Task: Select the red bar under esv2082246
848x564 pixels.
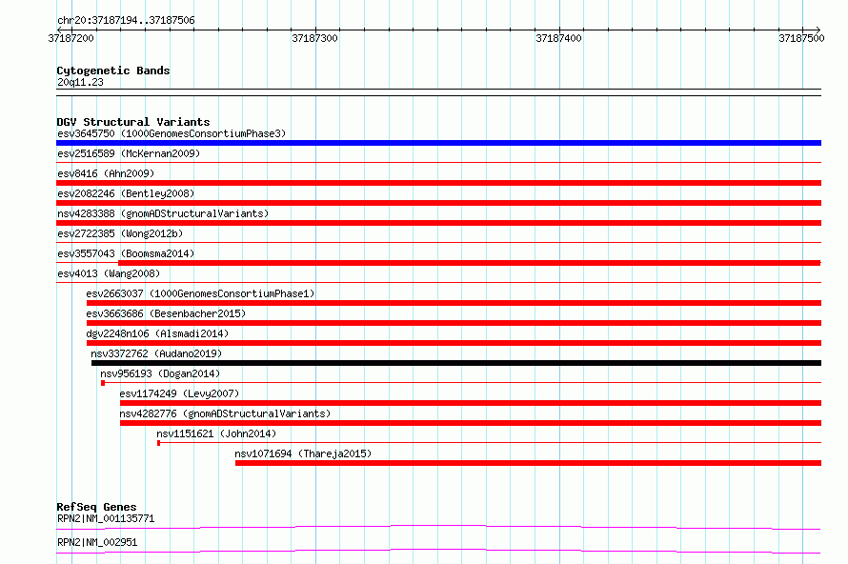Action: coord(438,203)
